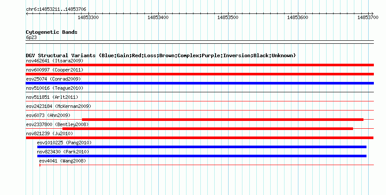The width and height of the screenshot is (386, 195).
Task: Open the nsv510016 (Teague2010) label
Action: pyautogui.click(x=55, y=88)
